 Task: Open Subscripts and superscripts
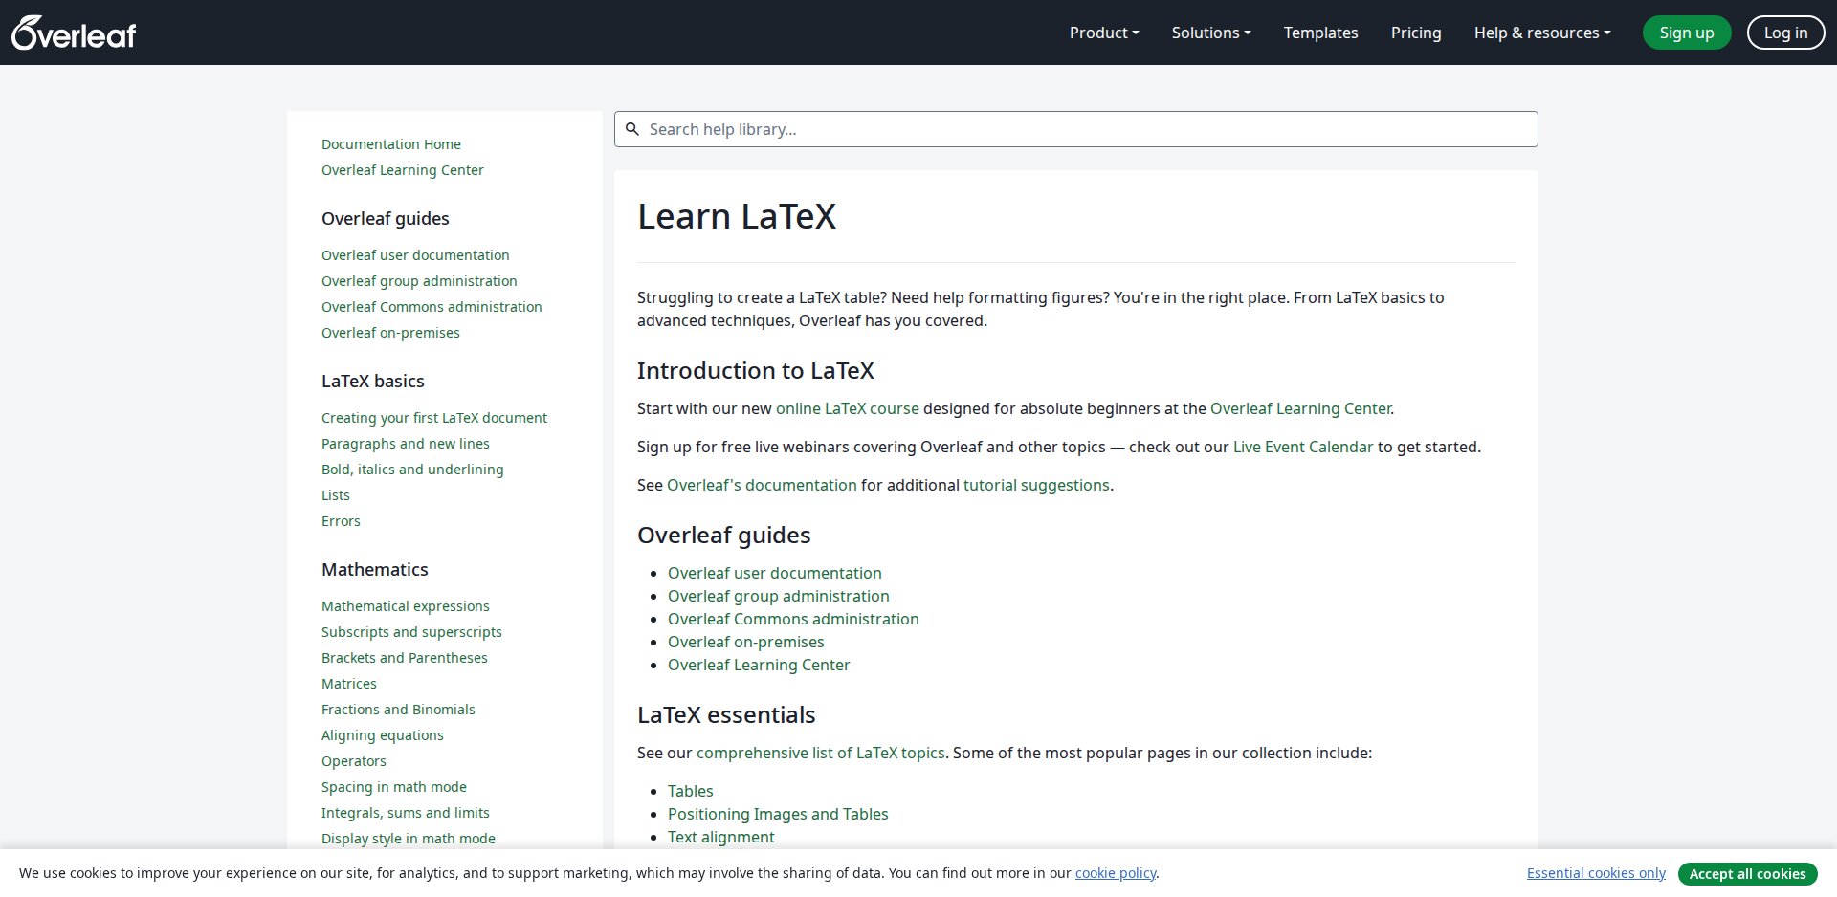[411, 632]
